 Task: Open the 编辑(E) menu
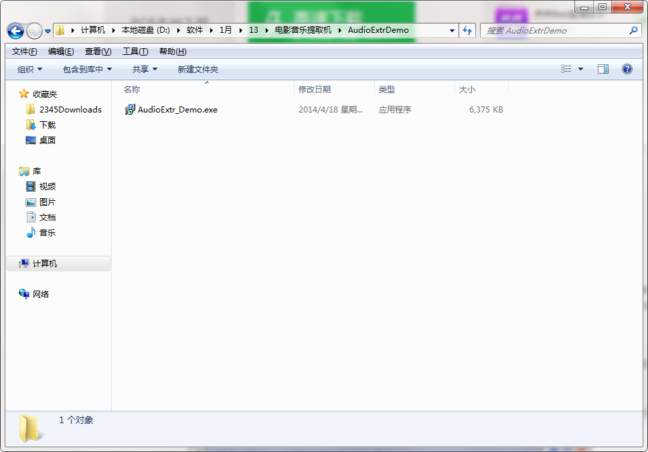(x=61, y=52)
